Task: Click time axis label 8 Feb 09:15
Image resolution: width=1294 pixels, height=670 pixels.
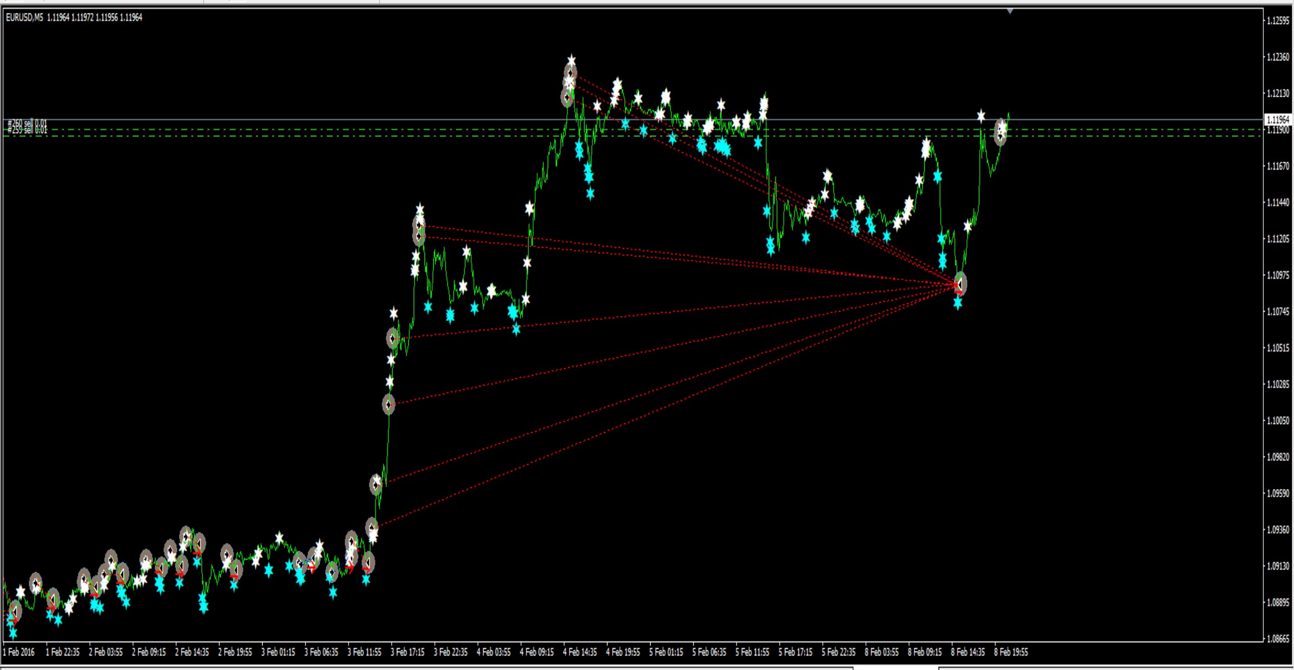Action: (x=925, y=652)
